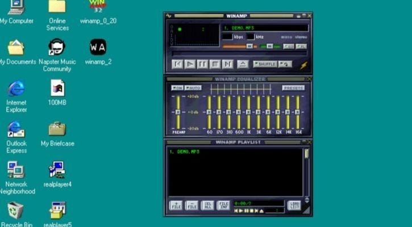The width and height of the screenshot is (412, 227).
Task: Click the winamp_0_20 desktop icon
Action: 98,7
